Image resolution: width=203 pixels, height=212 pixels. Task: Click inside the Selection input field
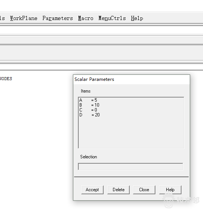(130, 167)
